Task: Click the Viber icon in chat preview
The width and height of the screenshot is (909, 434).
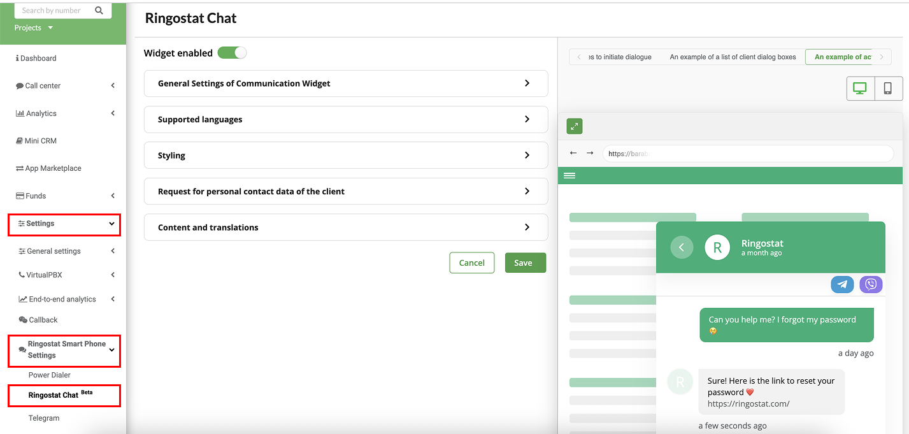Action: click(x=871, y=284)
